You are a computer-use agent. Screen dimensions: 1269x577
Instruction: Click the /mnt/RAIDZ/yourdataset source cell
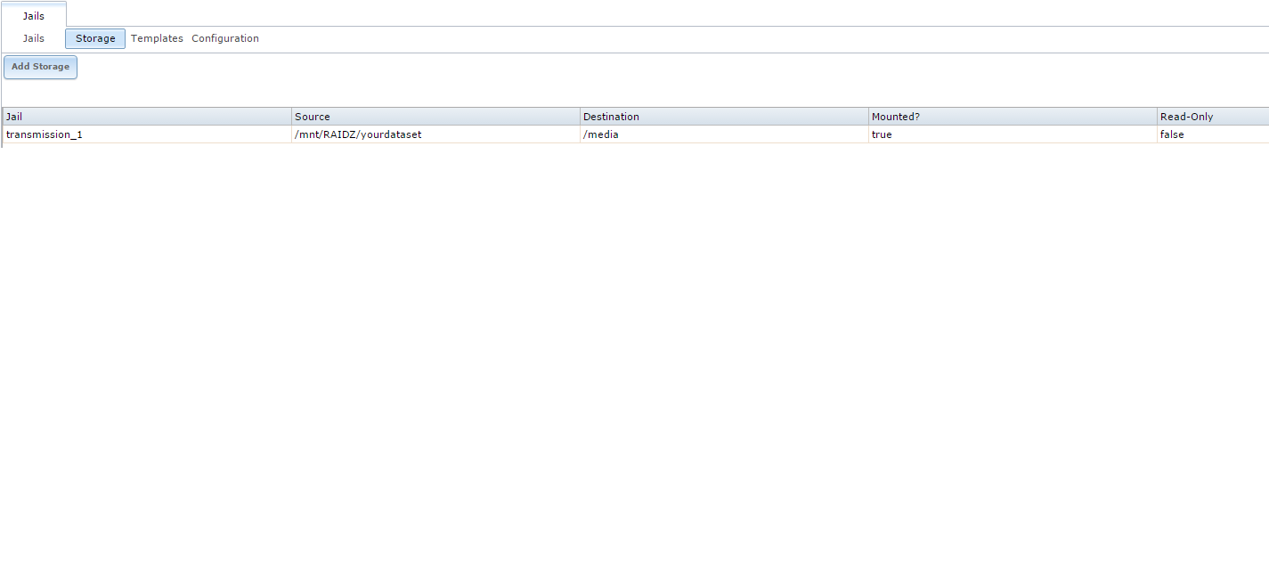coord(435,134)
